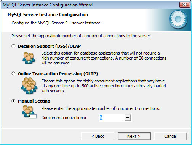Click the small-group DSS/OLAP users icon
Image resolution: width=192 pixels, height=145 pixels.
29,58
